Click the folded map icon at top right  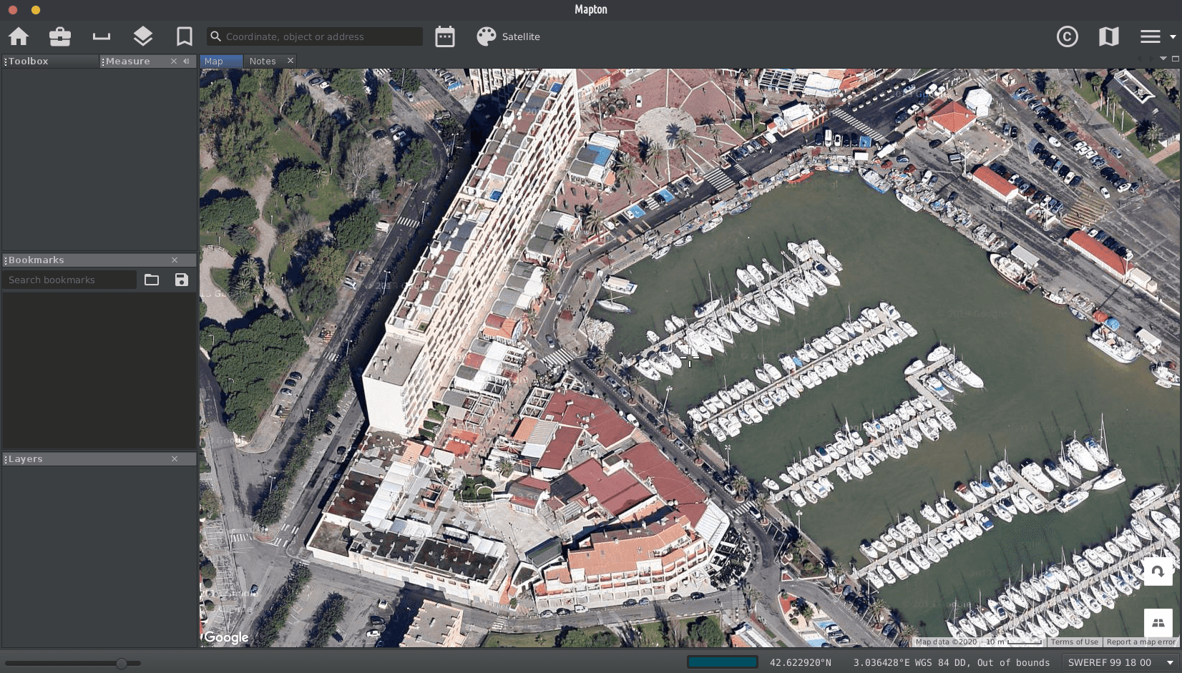[1108, 36]
